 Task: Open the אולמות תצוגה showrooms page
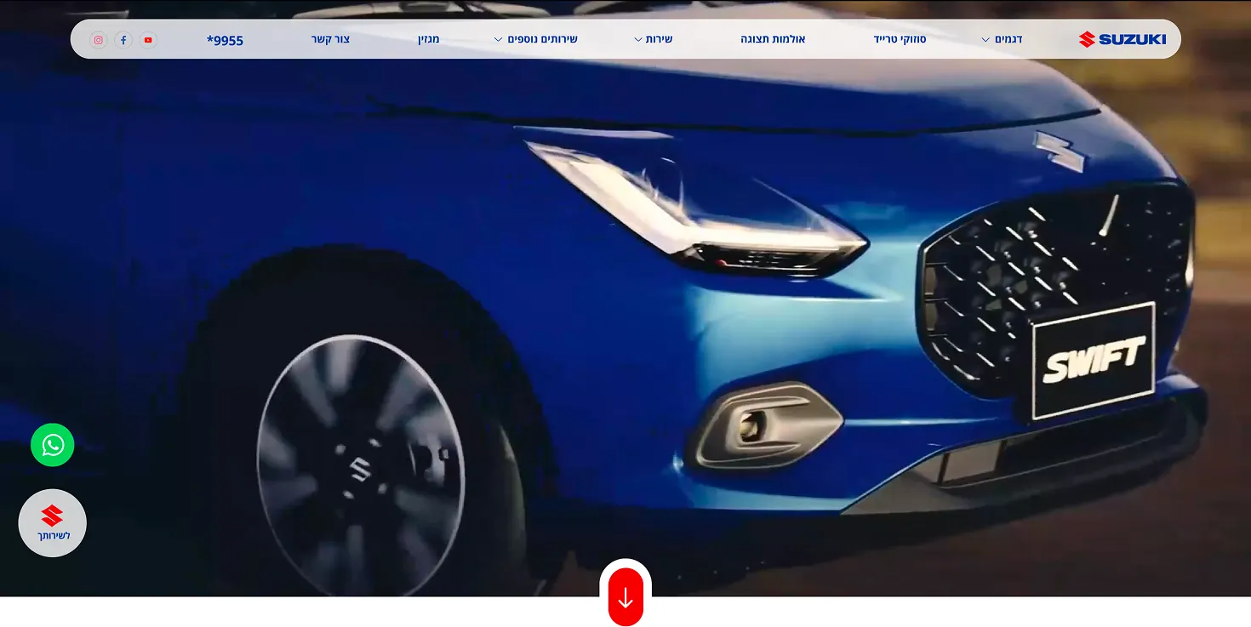pyautogui.click(x=773, y=39)
